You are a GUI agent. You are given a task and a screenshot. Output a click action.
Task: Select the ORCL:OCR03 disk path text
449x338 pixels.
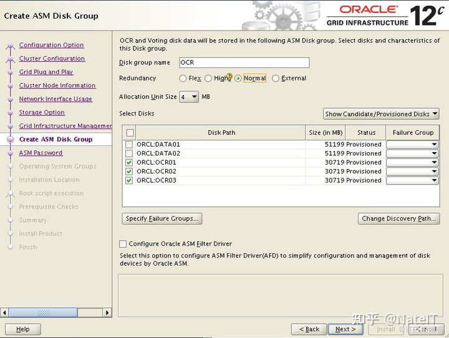[157, 180]
